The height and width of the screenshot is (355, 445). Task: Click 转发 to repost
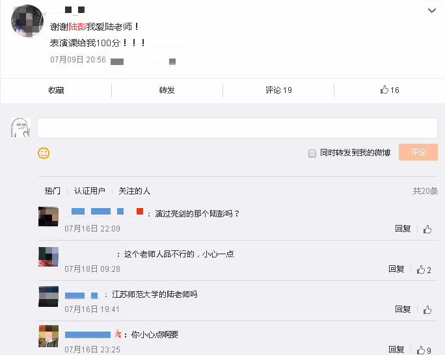coord(167,90)
